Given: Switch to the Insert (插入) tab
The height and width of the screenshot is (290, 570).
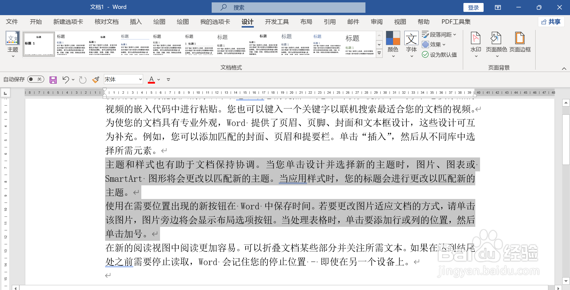Looking at the screenshot, I should pyautogui.click(x=136, y=22).
